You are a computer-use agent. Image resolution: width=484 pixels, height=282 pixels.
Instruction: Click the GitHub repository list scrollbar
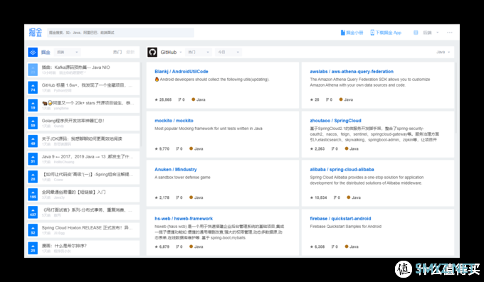(456, 97)
